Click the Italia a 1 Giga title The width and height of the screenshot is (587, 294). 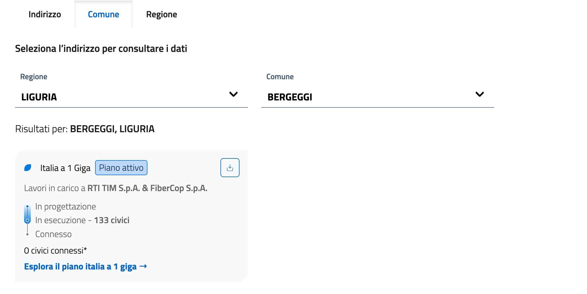(x=65, y=168)
